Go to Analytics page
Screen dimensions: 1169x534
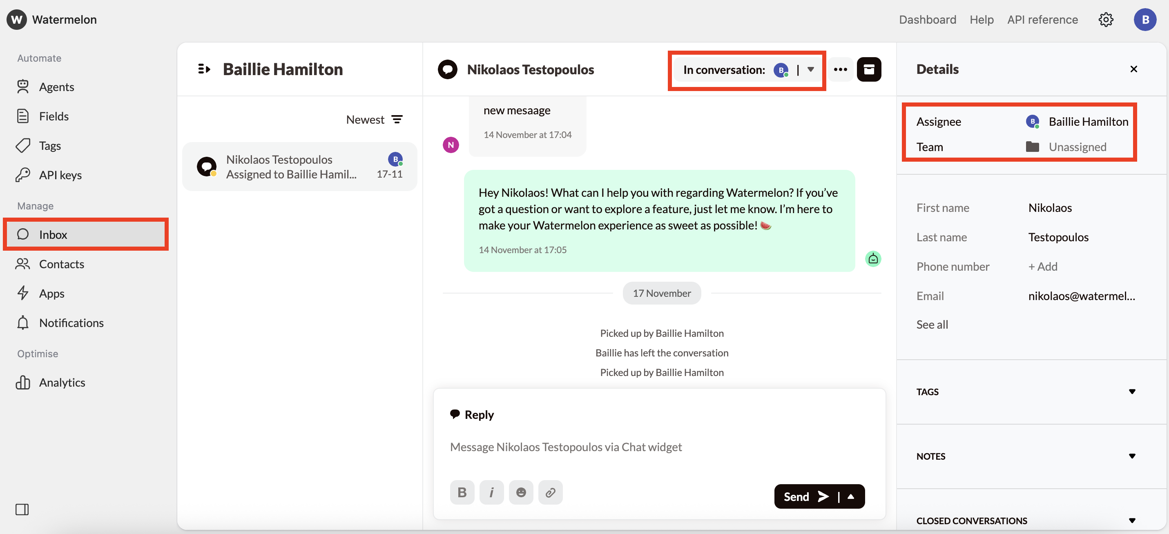pos(62,383)
